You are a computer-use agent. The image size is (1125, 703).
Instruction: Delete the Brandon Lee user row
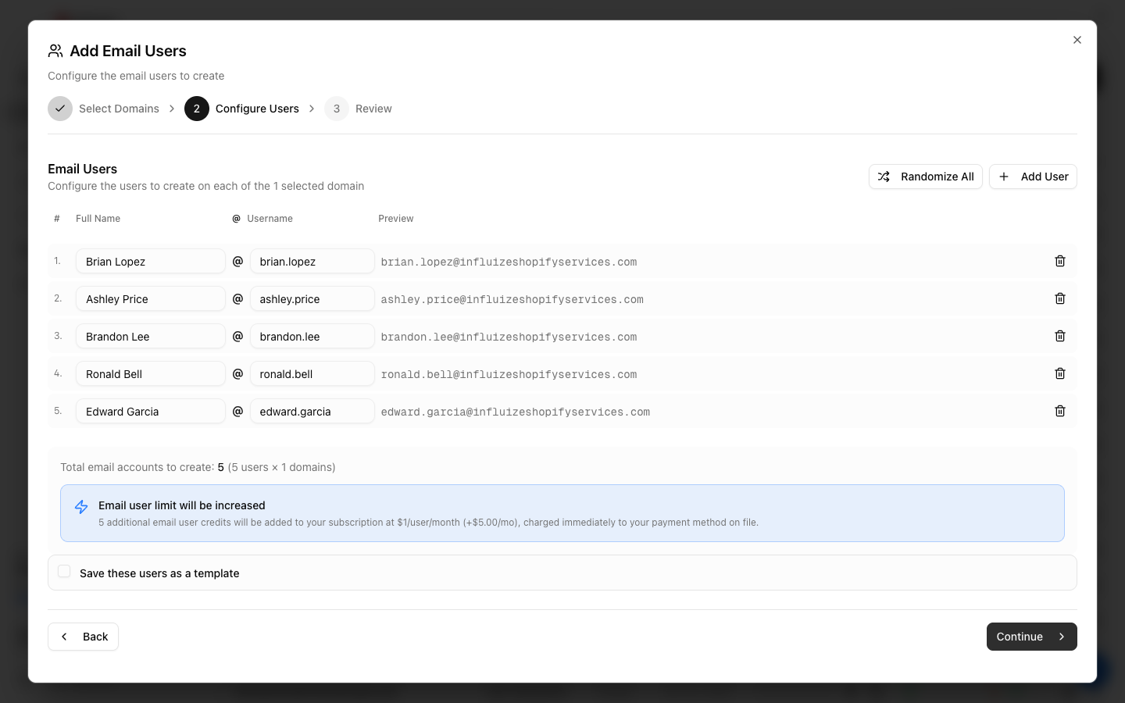pos(1060,336)
